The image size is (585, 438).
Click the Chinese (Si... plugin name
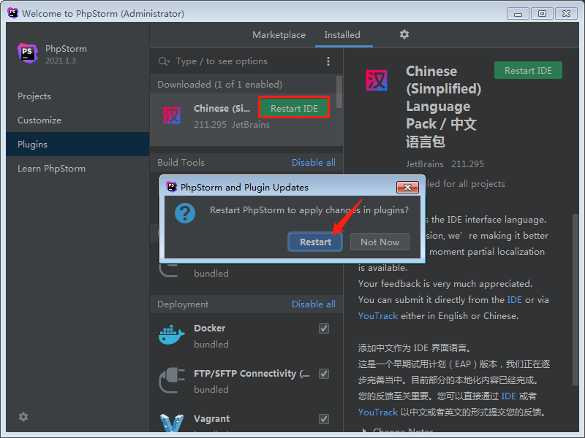222,108
